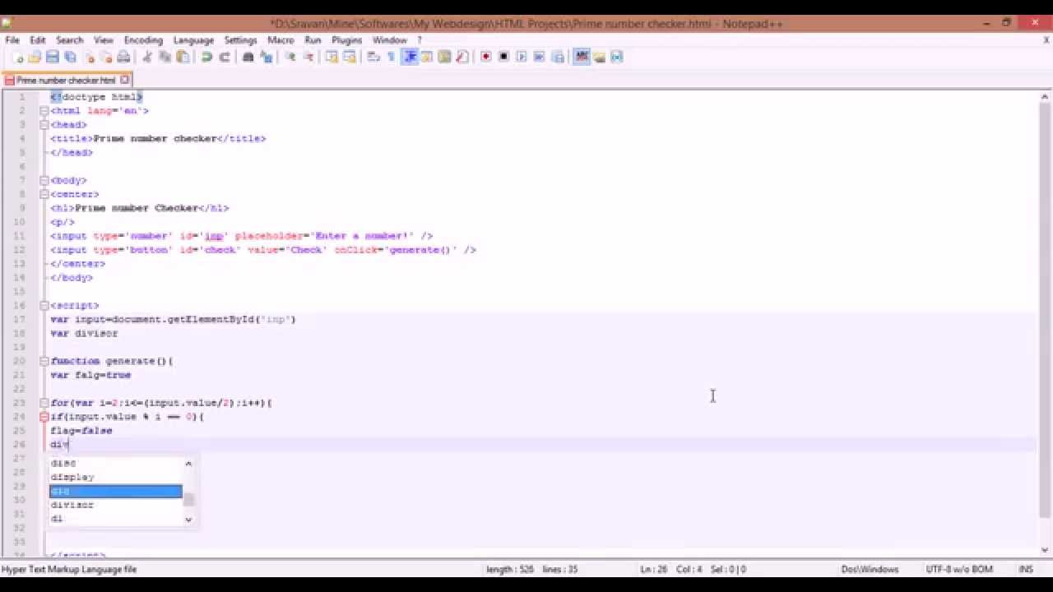The image size is (1053, 592).
Task: Collapse the for loop fold marker
Action: (x=44, y=403)
